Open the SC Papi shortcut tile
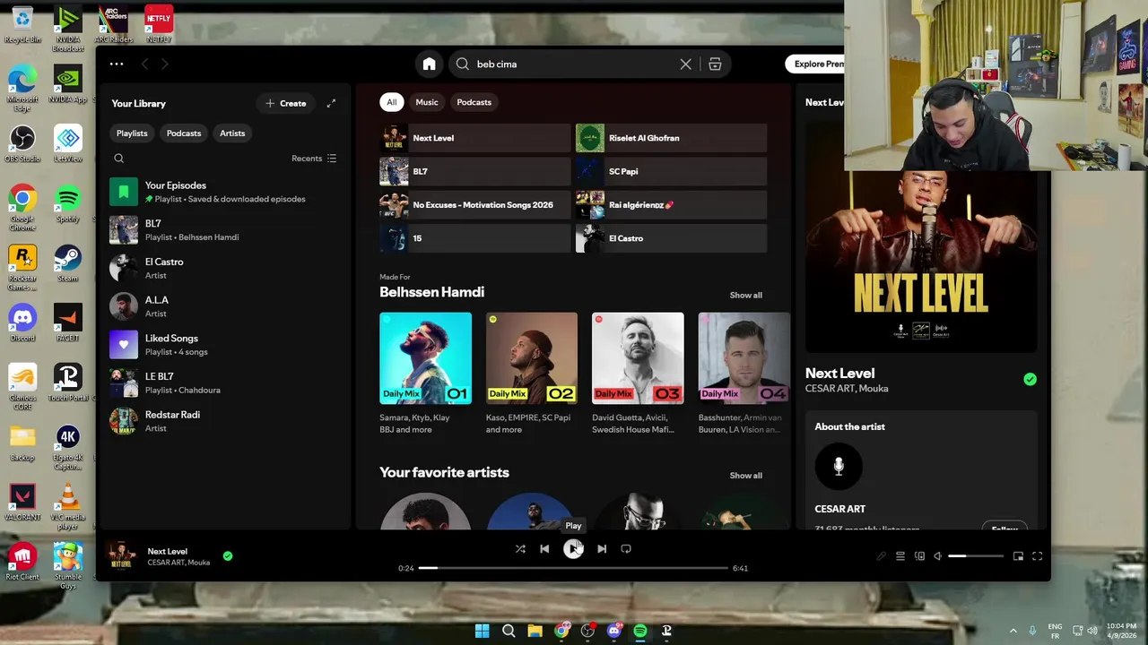 pyautogui.click(x=671, y=171)
